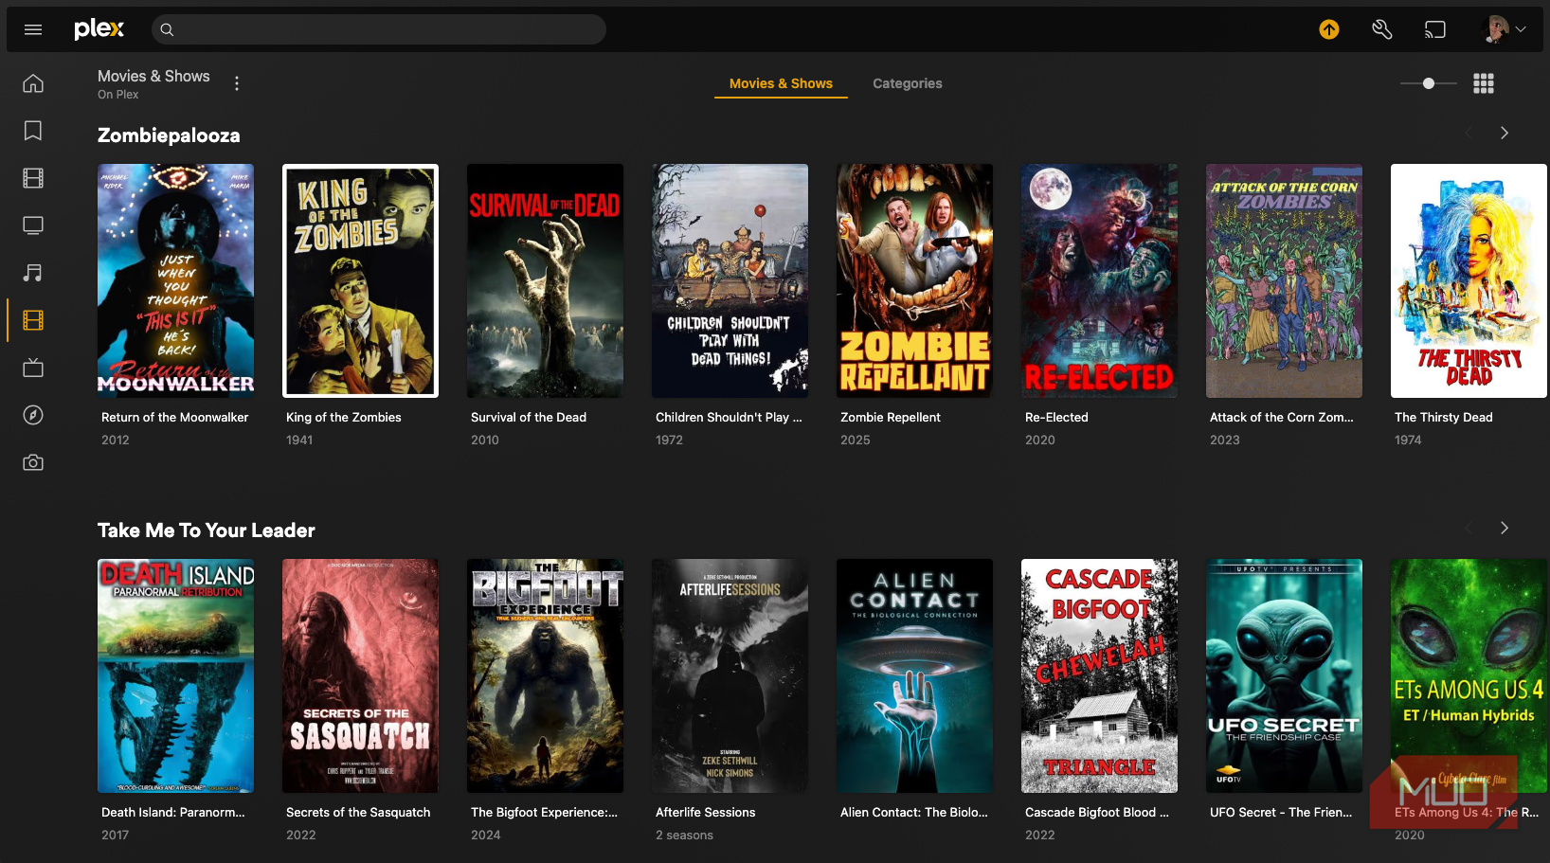1550x863 pixels.
Task: Open the hamburger navigation menu
Action: click(33, 29)
